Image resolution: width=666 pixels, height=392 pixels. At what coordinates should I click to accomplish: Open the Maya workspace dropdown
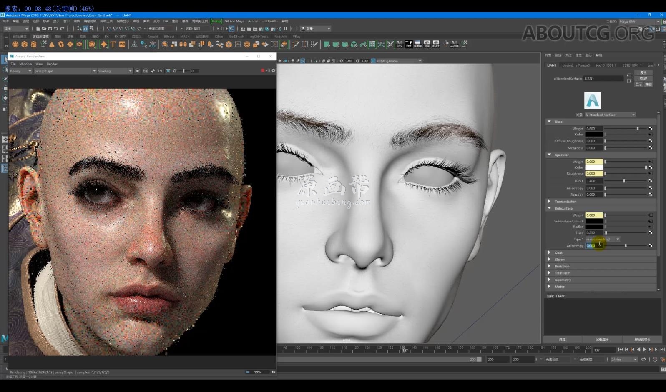coord(639,22)
